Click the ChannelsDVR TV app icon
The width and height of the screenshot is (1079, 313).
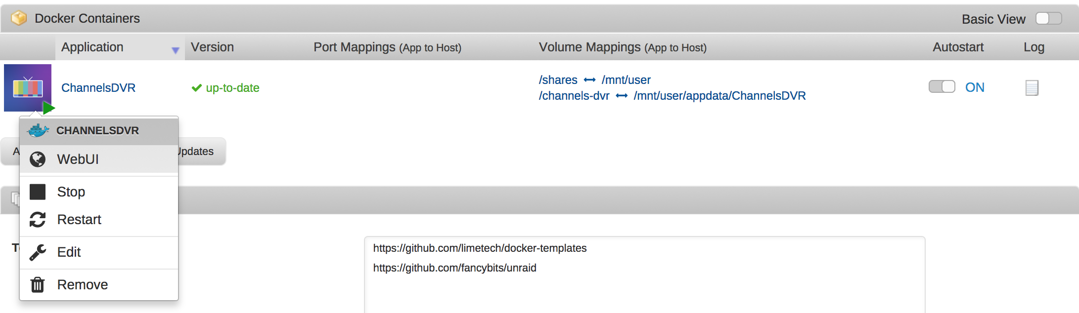pyautogui.click(x=28, y=87)
